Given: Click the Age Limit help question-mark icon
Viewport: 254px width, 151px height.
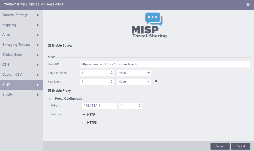Looking at the screenshot, I should tap(156, 81).
